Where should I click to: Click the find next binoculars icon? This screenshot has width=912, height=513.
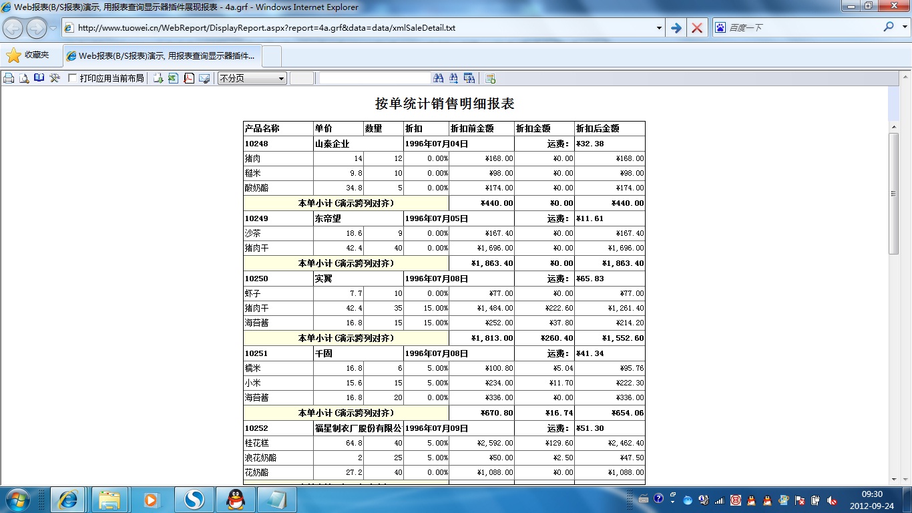(x=454, y=78)
